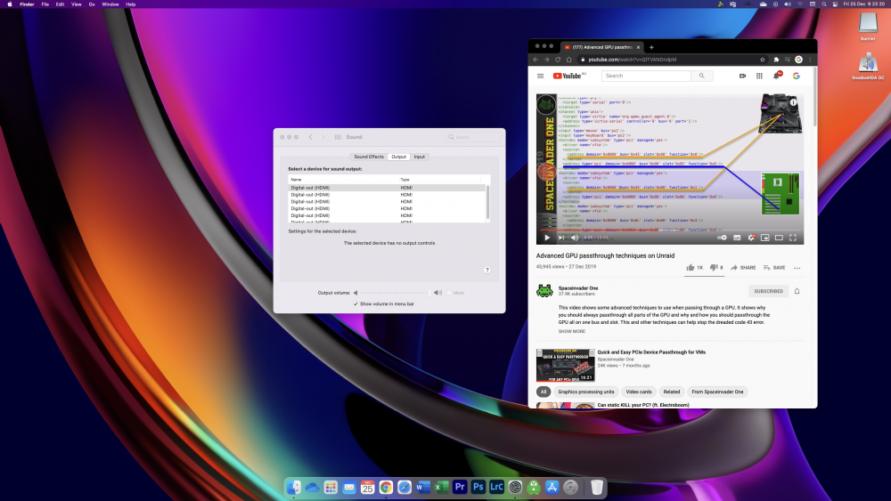Reload the page in Chrome
Screen dimensions: 891x501
point(558,59)
